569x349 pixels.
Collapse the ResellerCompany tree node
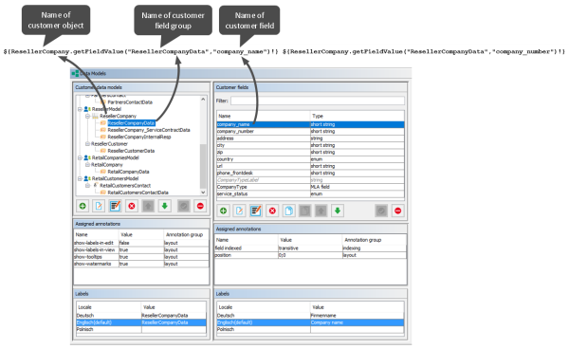click(87, 116)
